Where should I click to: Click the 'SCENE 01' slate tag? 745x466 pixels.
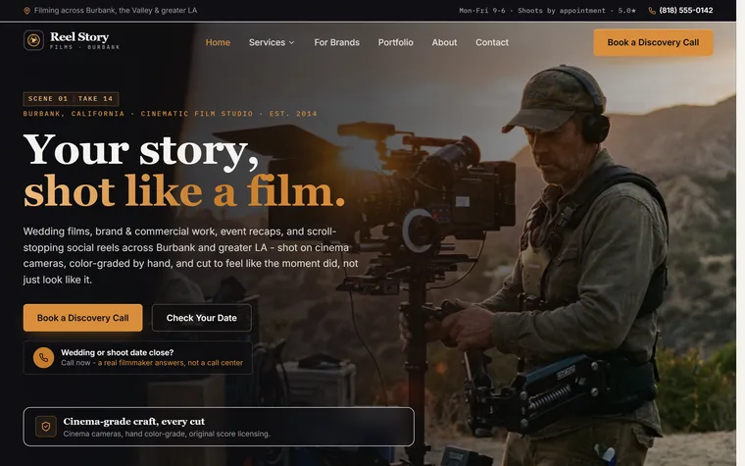tap(47, 98)
